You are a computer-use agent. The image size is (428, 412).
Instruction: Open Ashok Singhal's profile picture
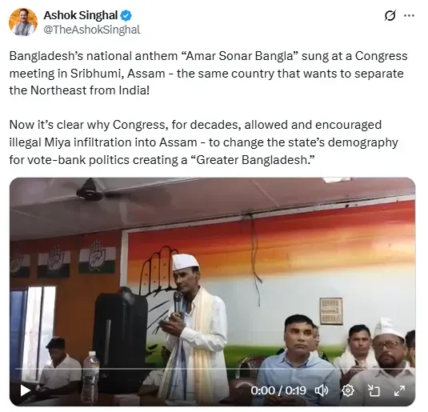point(23,22)
